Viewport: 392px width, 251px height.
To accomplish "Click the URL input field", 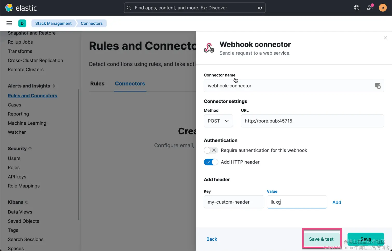I will tap(312, 121).
